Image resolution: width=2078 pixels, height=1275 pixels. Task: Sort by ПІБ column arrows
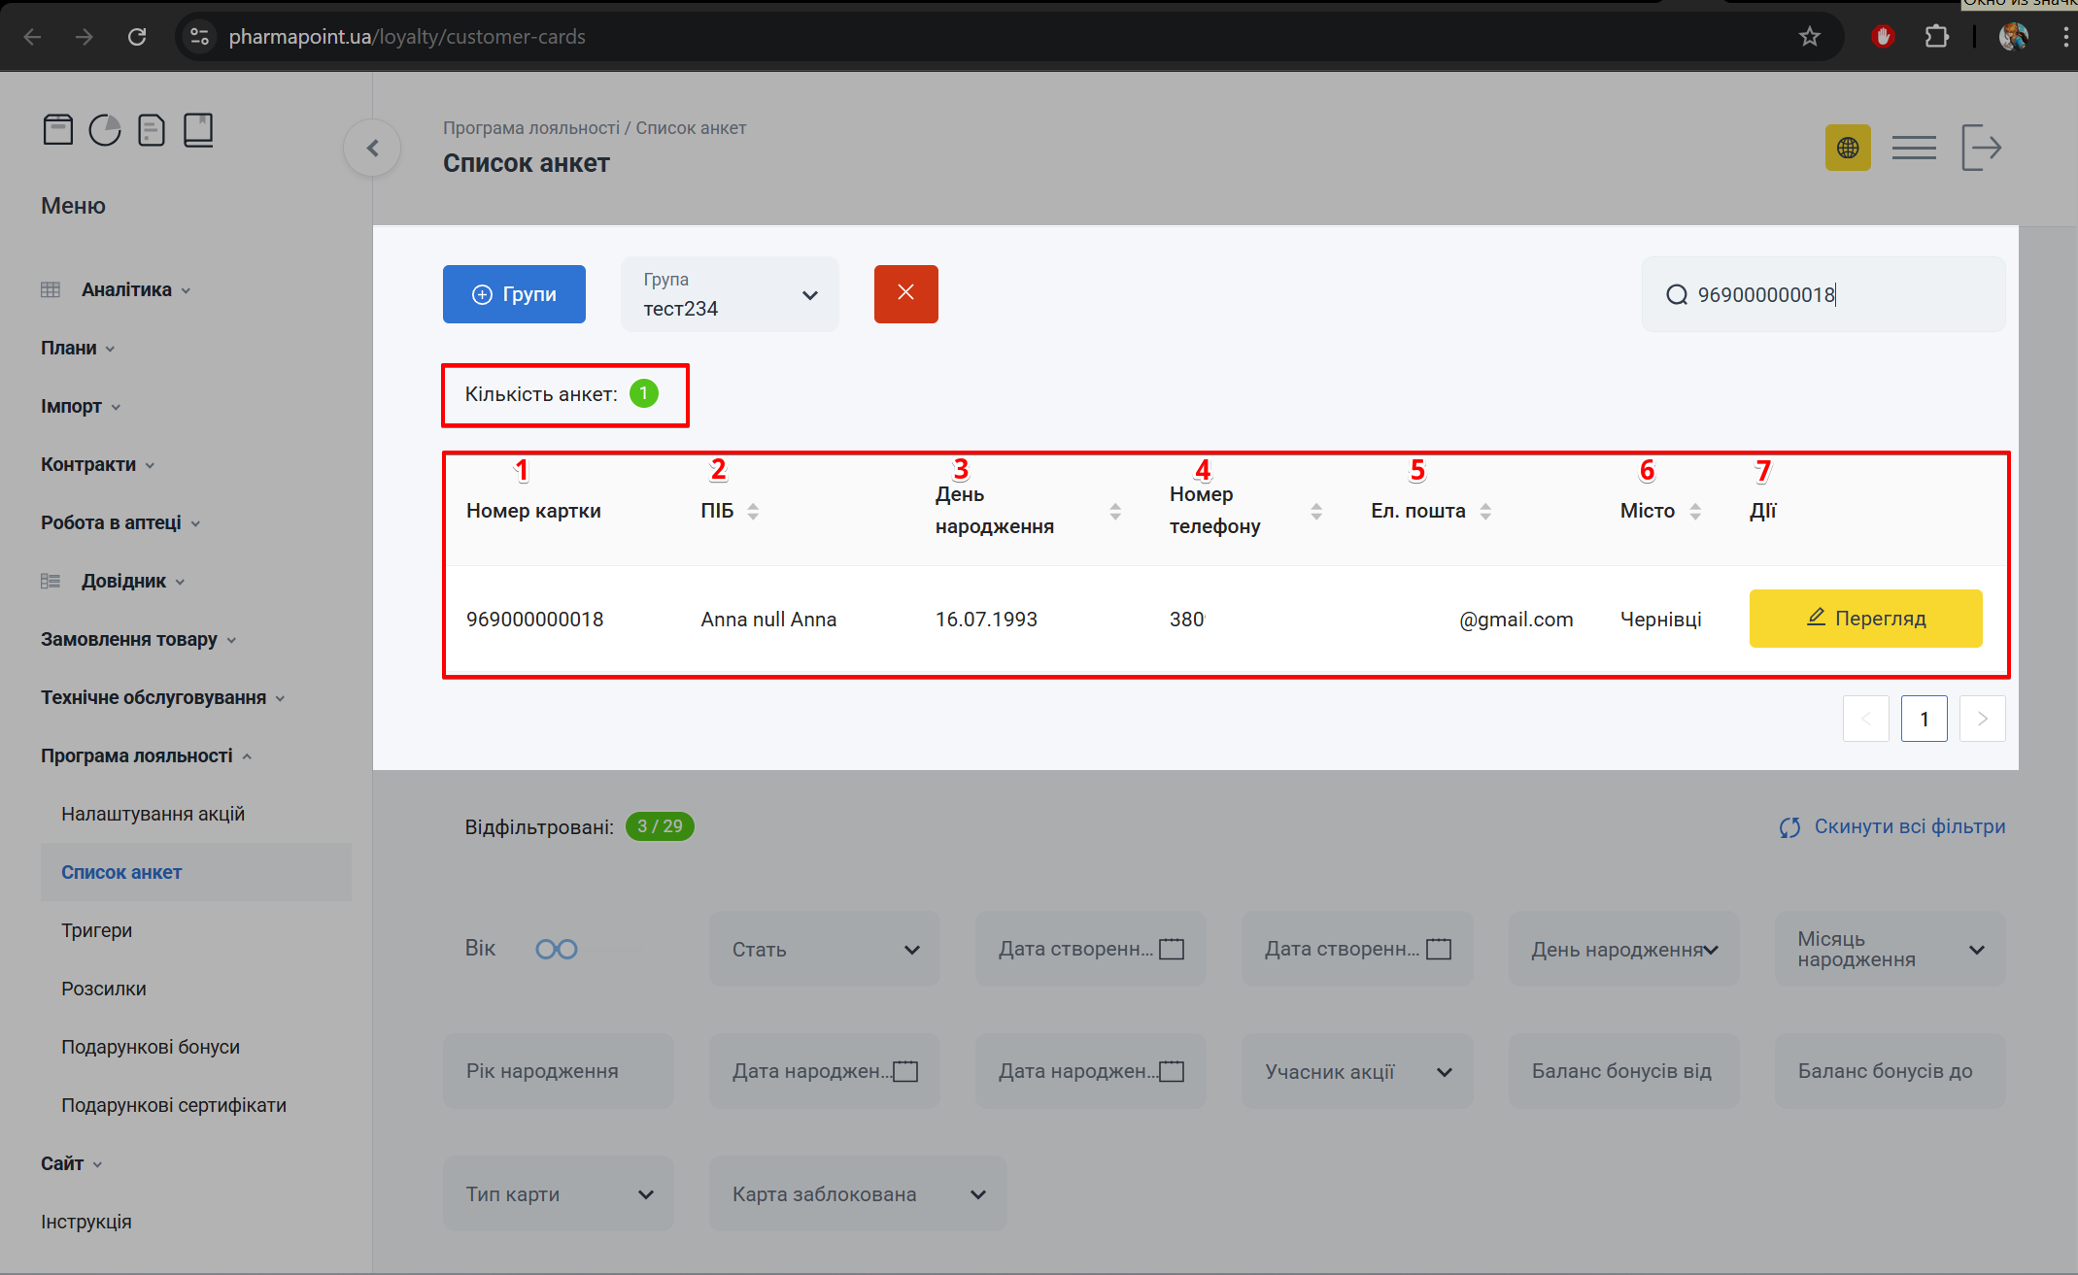coord(753,511)
